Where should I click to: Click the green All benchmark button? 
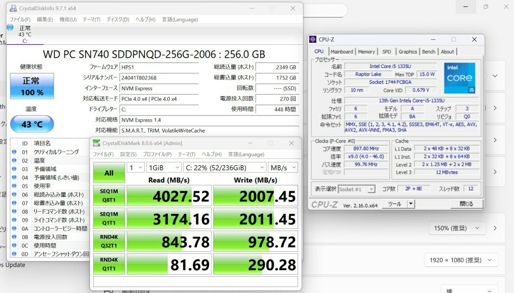108,173
